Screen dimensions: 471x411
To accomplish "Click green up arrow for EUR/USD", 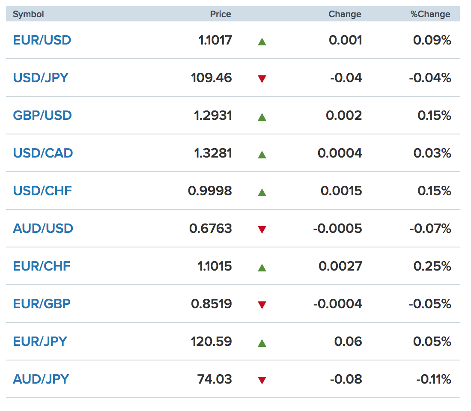I will click(x=262, y=42).
